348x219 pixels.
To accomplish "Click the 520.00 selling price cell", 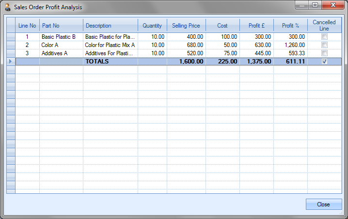I will (x=186, y=53).
